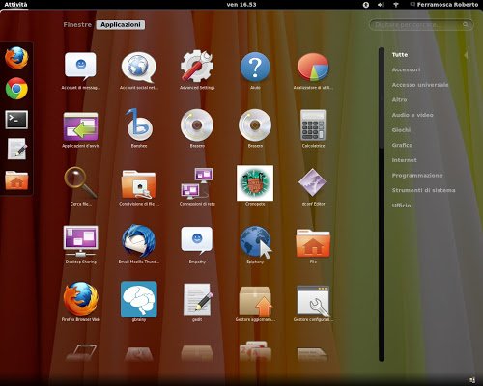Select Strumenti di sistema category
This screenshot has width=483, height=386.
point(423,190)
